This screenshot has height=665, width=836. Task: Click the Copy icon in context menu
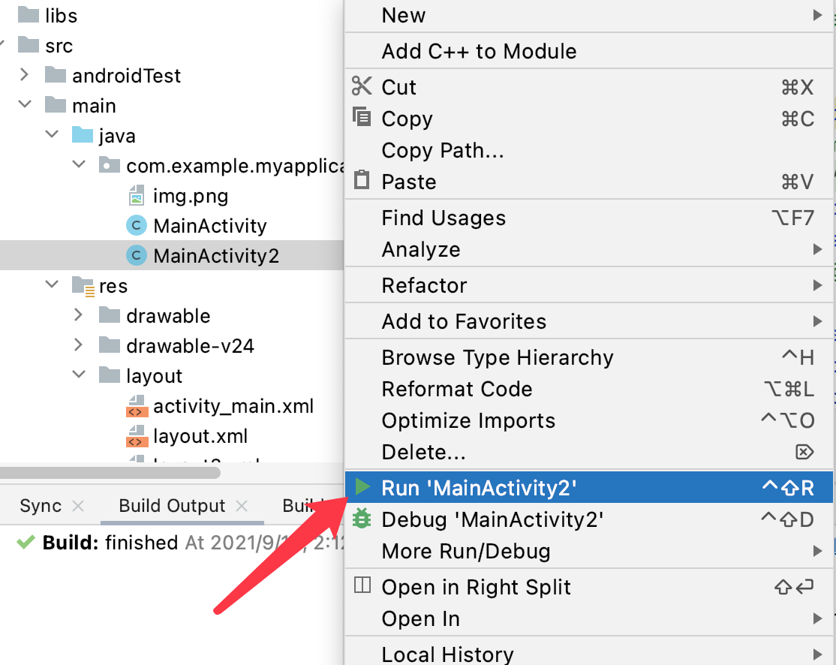point(362,119)
